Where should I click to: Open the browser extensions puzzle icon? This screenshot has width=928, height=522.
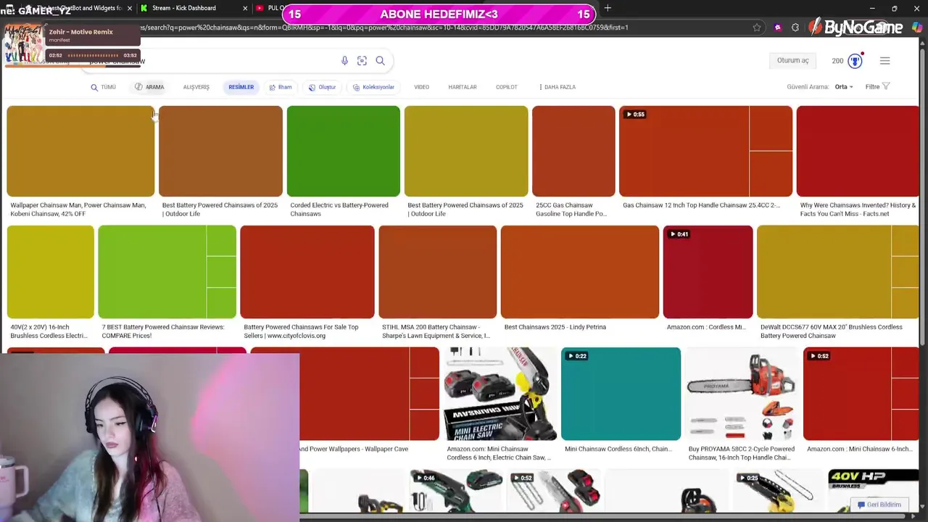[x=795, y=28]
